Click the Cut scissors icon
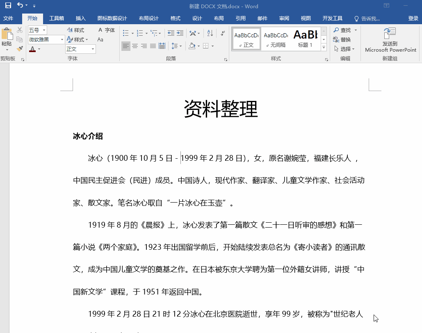 click(20, 30)
